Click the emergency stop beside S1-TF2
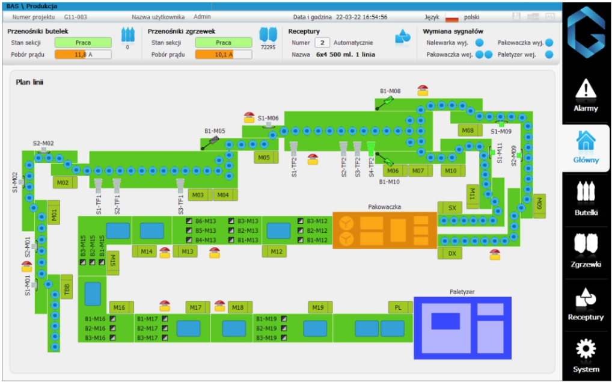Viewport: 612px width, 382px height. [x=313, y=159]
